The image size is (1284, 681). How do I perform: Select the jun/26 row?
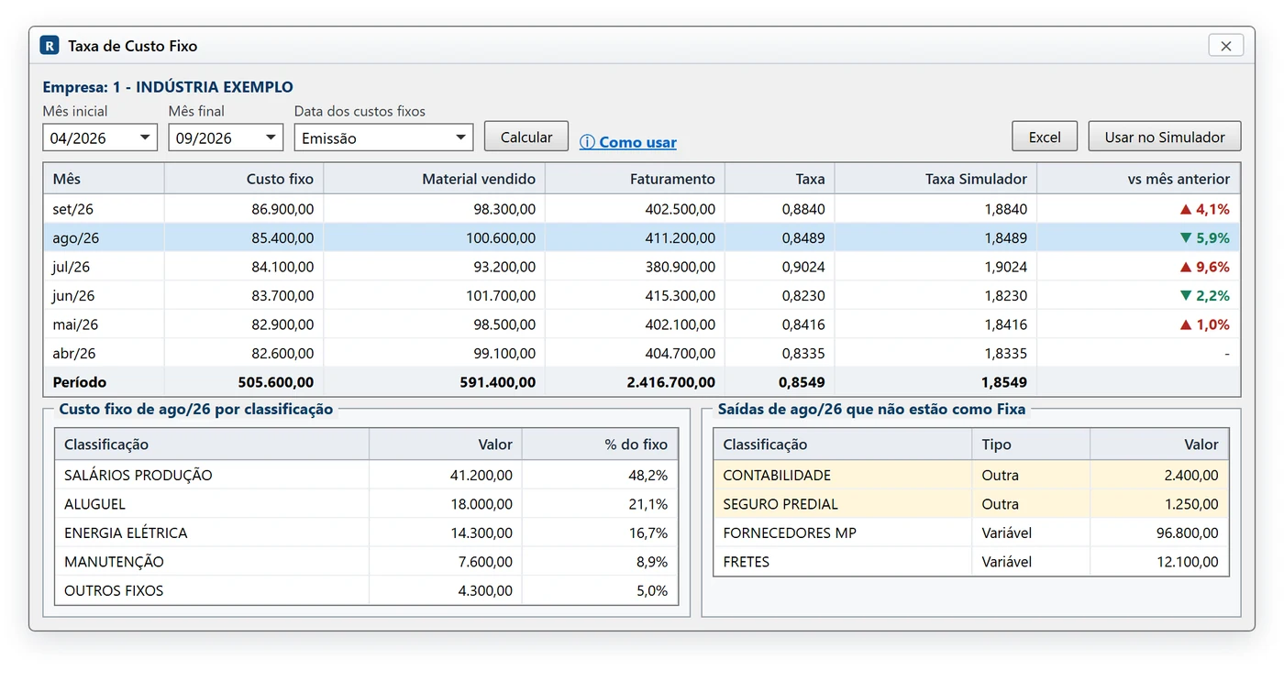642,295
